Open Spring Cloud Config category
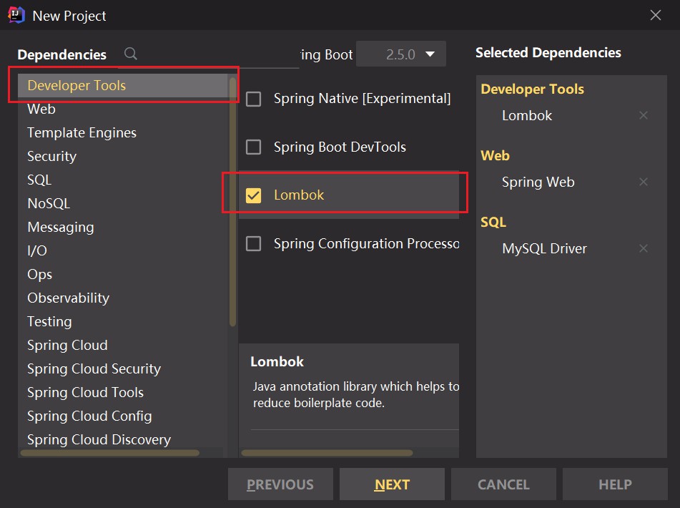This screenshot has height=508, width=680. coord(123,416)
